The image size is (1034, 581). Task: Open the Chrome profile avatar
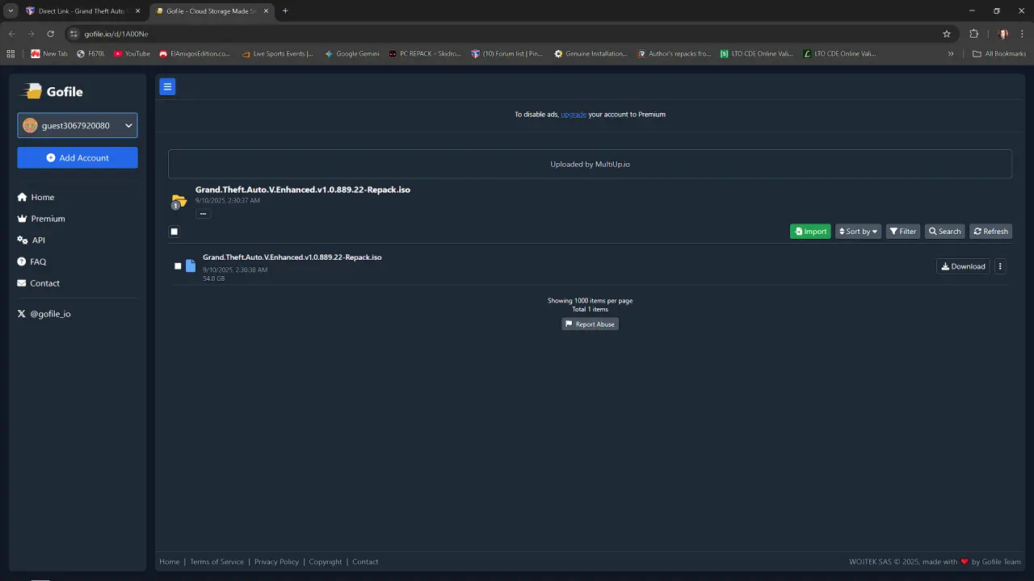click(x=1003, y=34)
